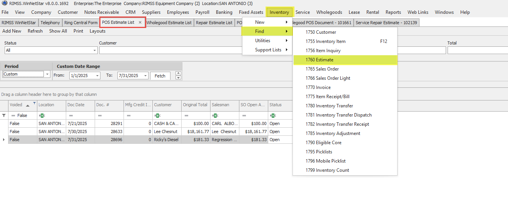Viewport: 508px width, 199px height.
Task: Click the row indicator arrow beside the Ricky's Diesel row
Action: (4, 140)
